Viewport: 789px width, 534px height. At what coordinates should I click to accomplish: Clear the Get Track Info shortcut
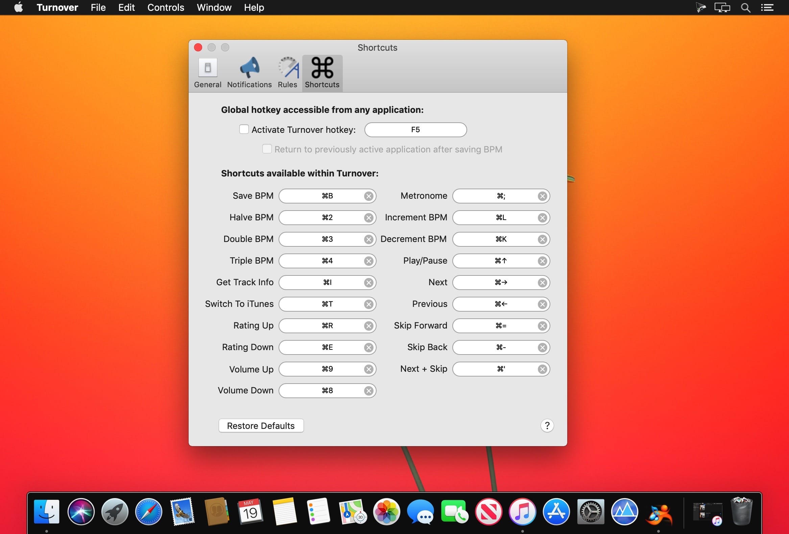click(368, 283)
